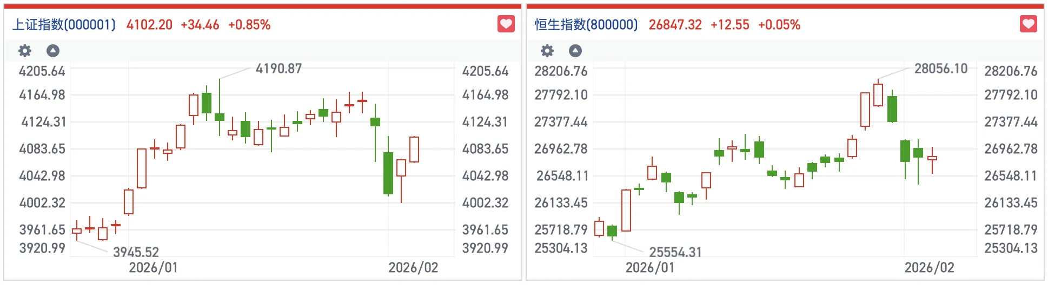1048x285 pixels.
Task: Toggle favorite heart for 上证指数
Action: point(506,24)
